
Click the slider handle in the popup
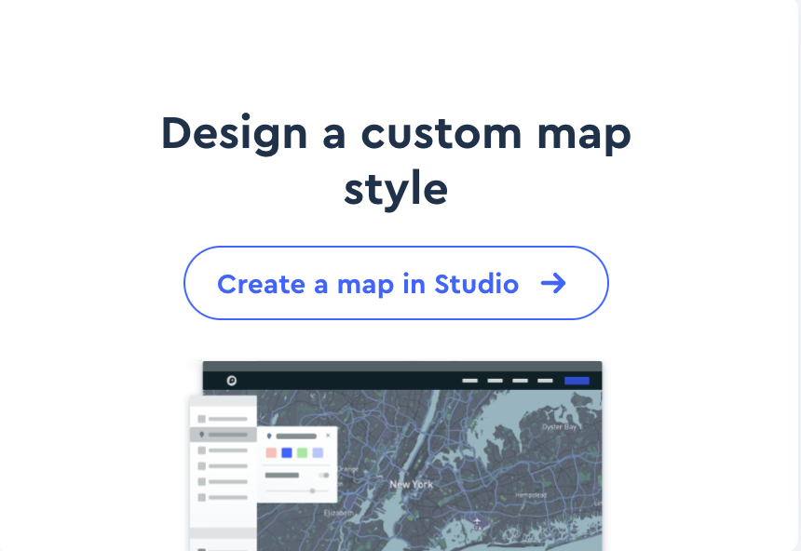(x=313, y=491)
